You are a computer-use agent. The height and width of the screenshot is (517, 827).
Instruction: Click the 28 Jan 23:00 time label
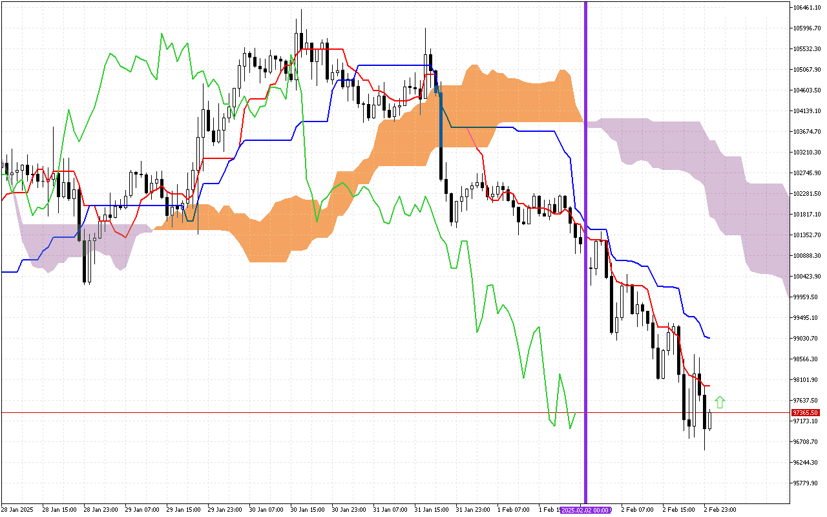coord(101,510)
